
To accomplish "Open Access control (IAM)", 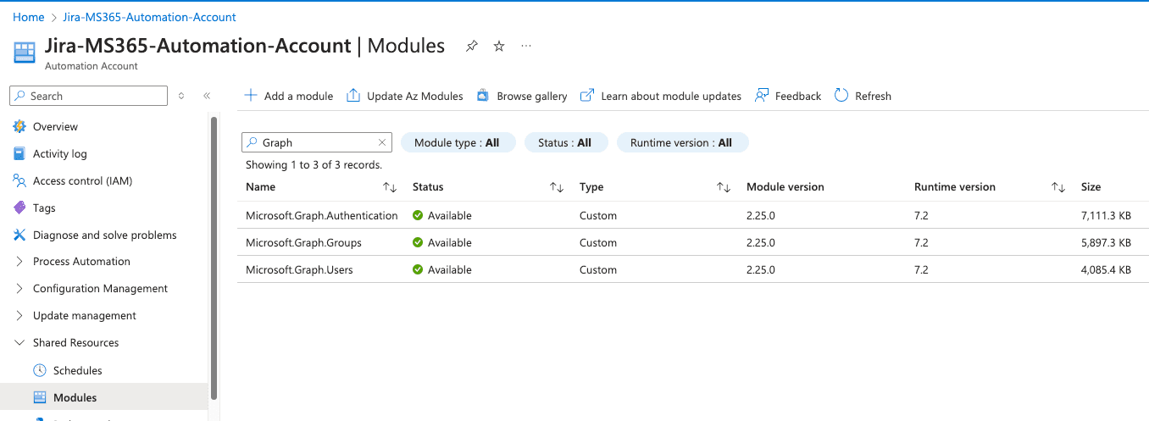I will pyautogui.click(x=82, y=180).
